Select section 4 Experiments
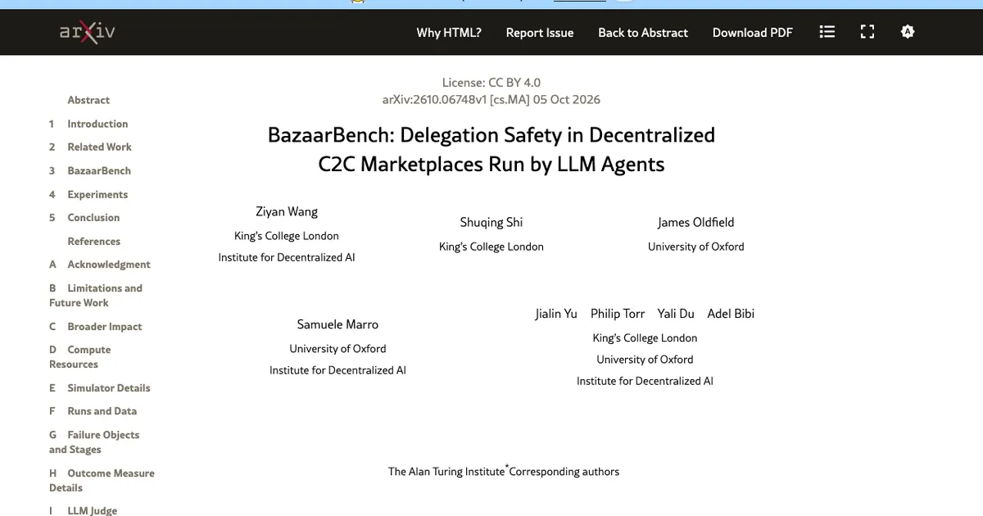Image resolution: width=983 pixels, height=516 pixels. [88, 194]
